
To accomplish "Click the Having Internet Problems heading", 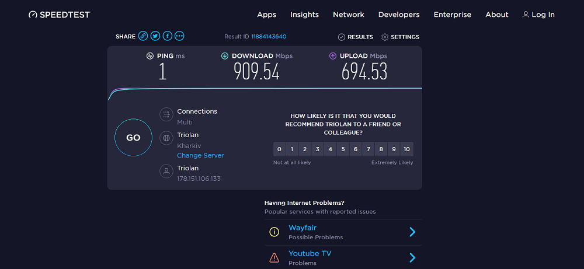I will pos(304,203).
